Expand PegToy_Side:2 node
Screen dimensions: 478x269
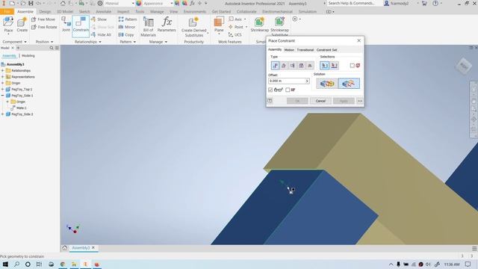pyautogui.click(x=3, y=114)
